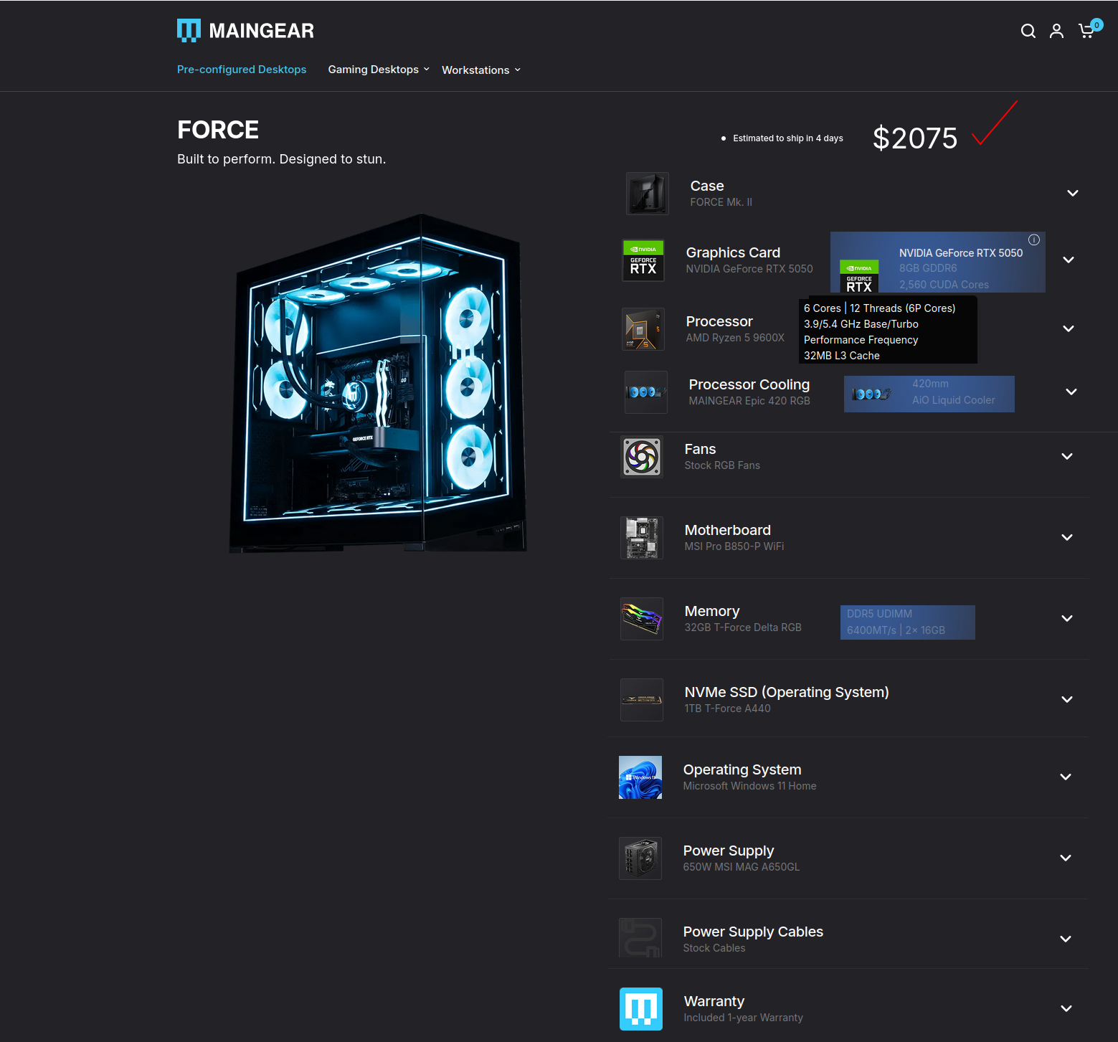Click the DDR5 UDIMM memory specs card

[x=908, y=622]
